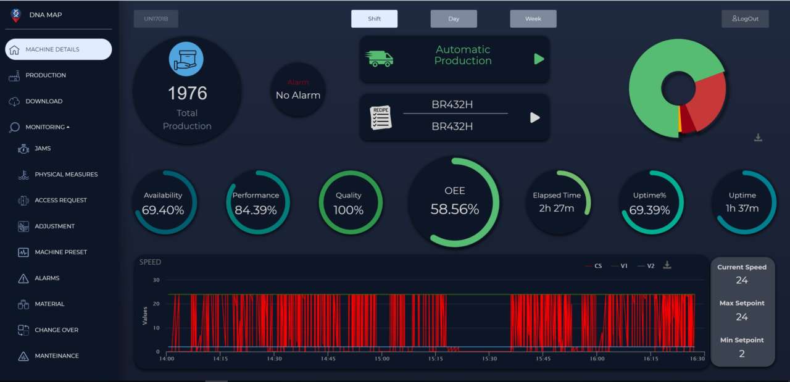Download the pie chart data icon

pyautogui.click(x=759, y=138)
